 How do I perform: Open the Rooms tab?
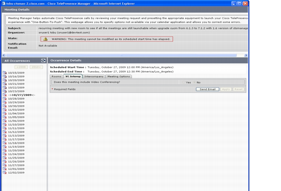click(57, 76)
